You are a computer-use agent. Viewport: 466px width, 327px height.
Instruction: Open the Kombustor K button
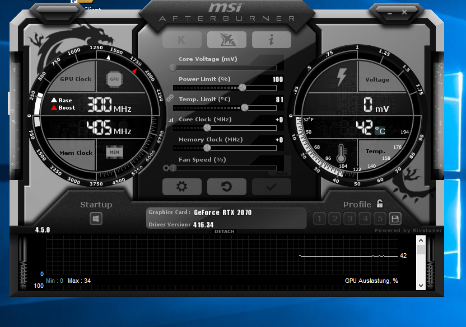(182, 40)
